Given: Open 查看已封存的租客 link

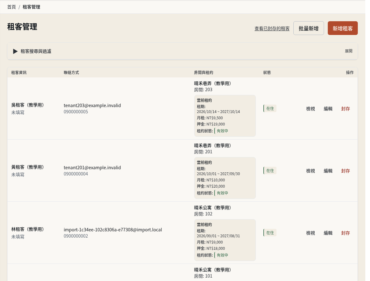Looking at the screenshot, I should point(272,28).
